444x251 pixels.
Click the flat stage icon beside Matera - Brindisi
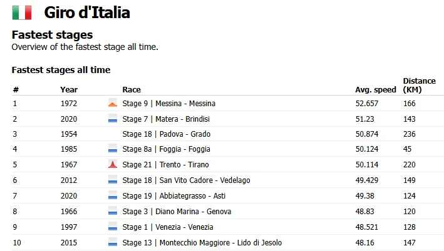[x=113, y=119]
